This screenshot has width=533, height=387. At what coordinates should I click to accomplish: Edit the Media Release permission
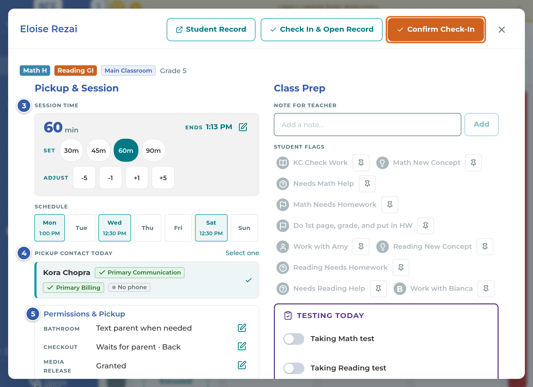(x=242, y=365)
